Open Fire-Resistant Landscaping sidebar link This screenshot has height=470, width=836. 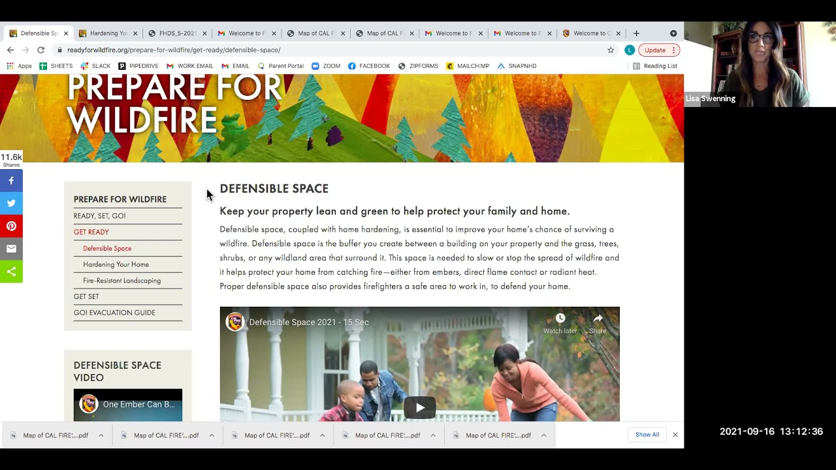click(121, 281)
